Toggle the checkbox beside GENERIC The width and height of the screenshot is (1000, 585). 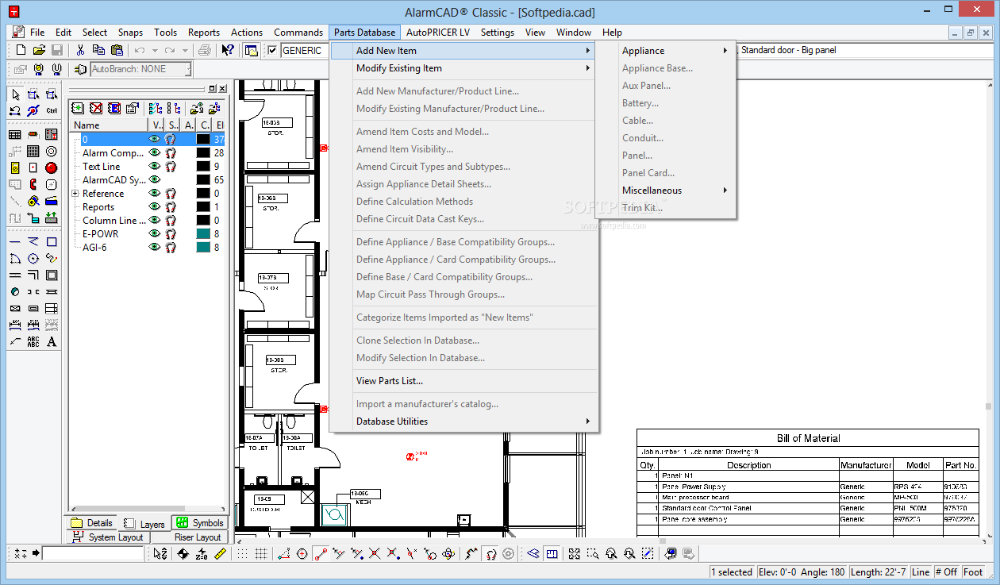pos(272,51)
